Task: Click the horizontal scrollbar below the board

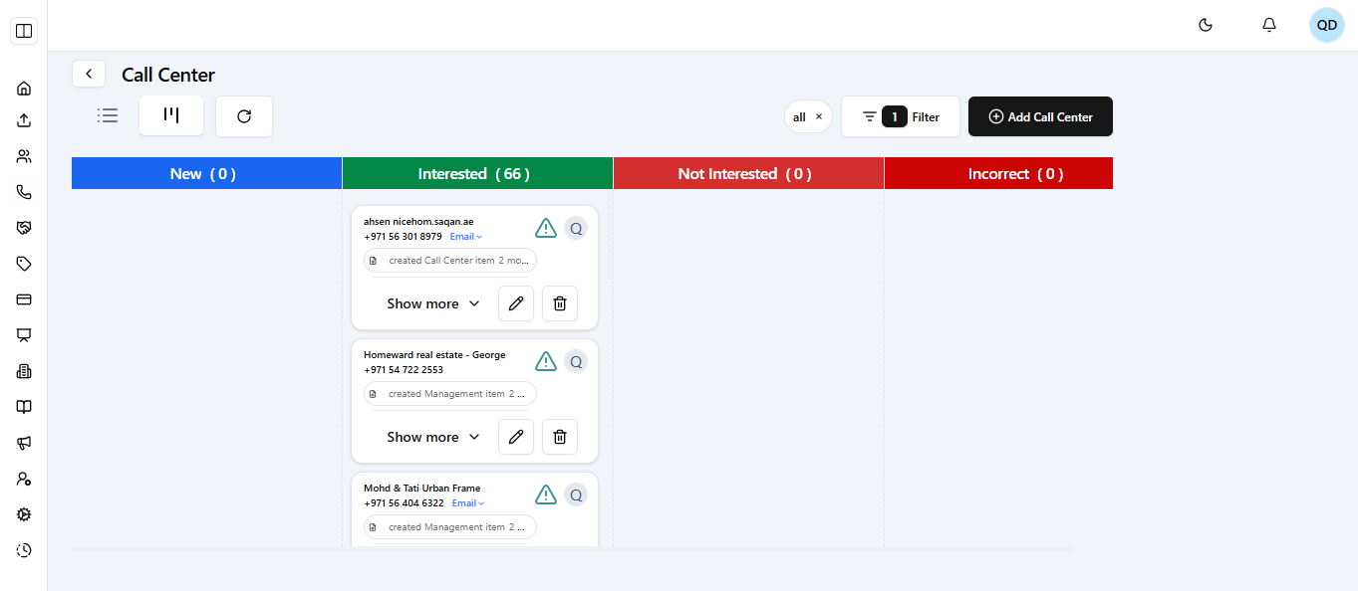Action: coord(572,549)
